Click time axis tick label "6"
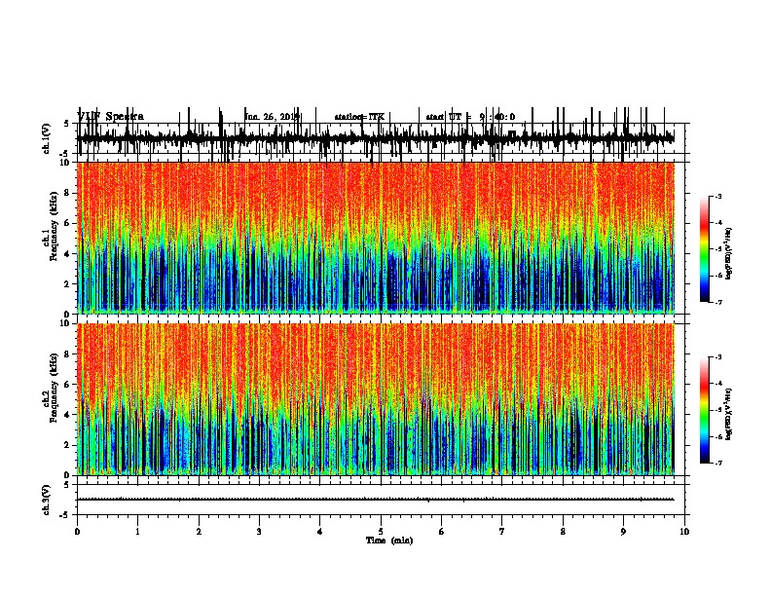771x596 pixels. coord(442,532)
